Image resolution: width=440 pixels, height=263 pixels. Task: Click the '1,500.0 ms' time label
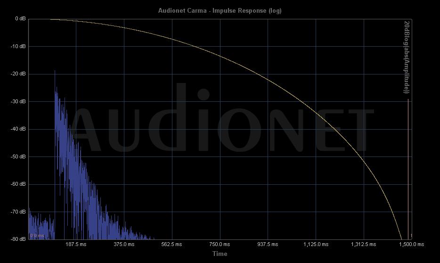click(x=411, y=244)
